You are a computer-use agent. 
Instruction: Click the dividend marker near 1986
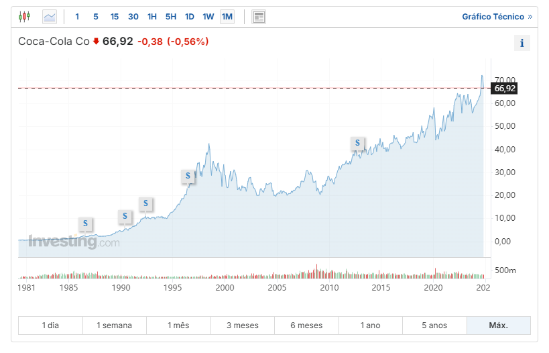point(85,223)
